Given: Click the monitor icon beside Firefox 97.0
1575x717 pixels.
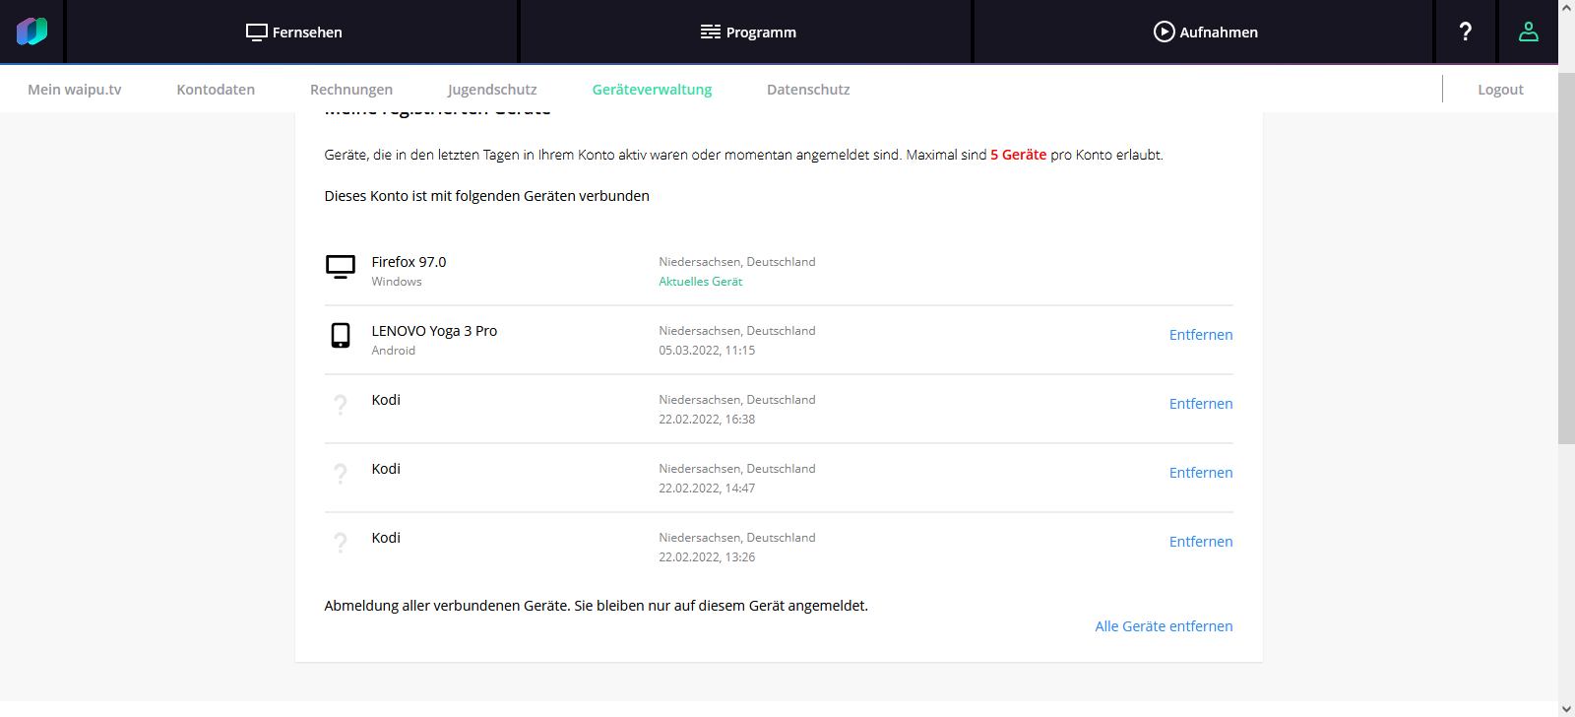Looking at the screenshot, I should pos(341,267).
